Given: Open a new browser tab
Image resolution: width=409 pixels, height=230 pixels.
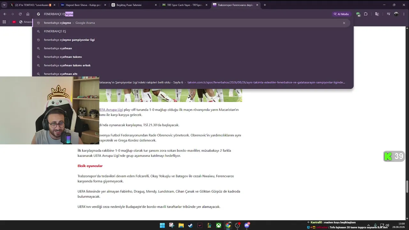Looking at the screenshot, I should (x=265, y=5).
